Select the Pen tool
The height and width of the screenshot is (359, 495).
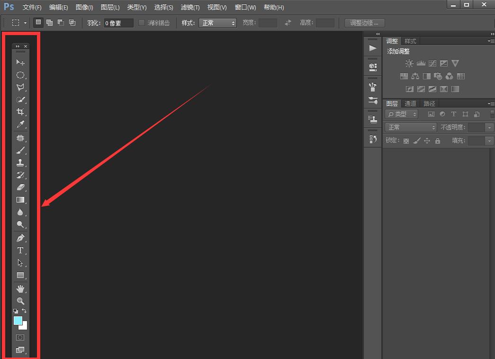tap(20, 238)
